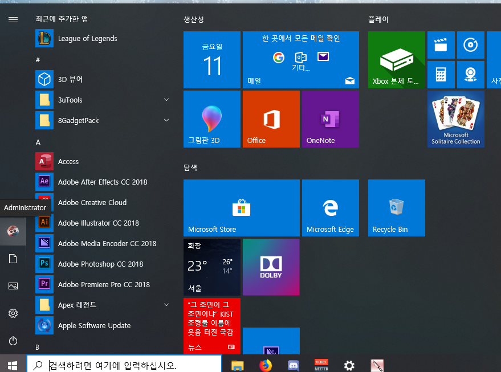The height and width of the screenshot is (372, 501).
Task: Open the Dolby tile
Action: pyautogui.click(x=271, y=267)
